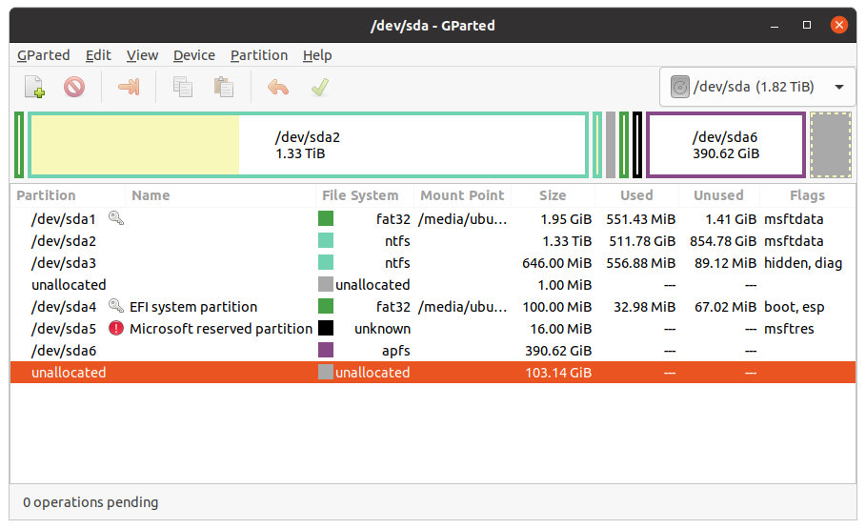Open the GParted menu
This screenshot has width=866, height=529.
[44, 55]
